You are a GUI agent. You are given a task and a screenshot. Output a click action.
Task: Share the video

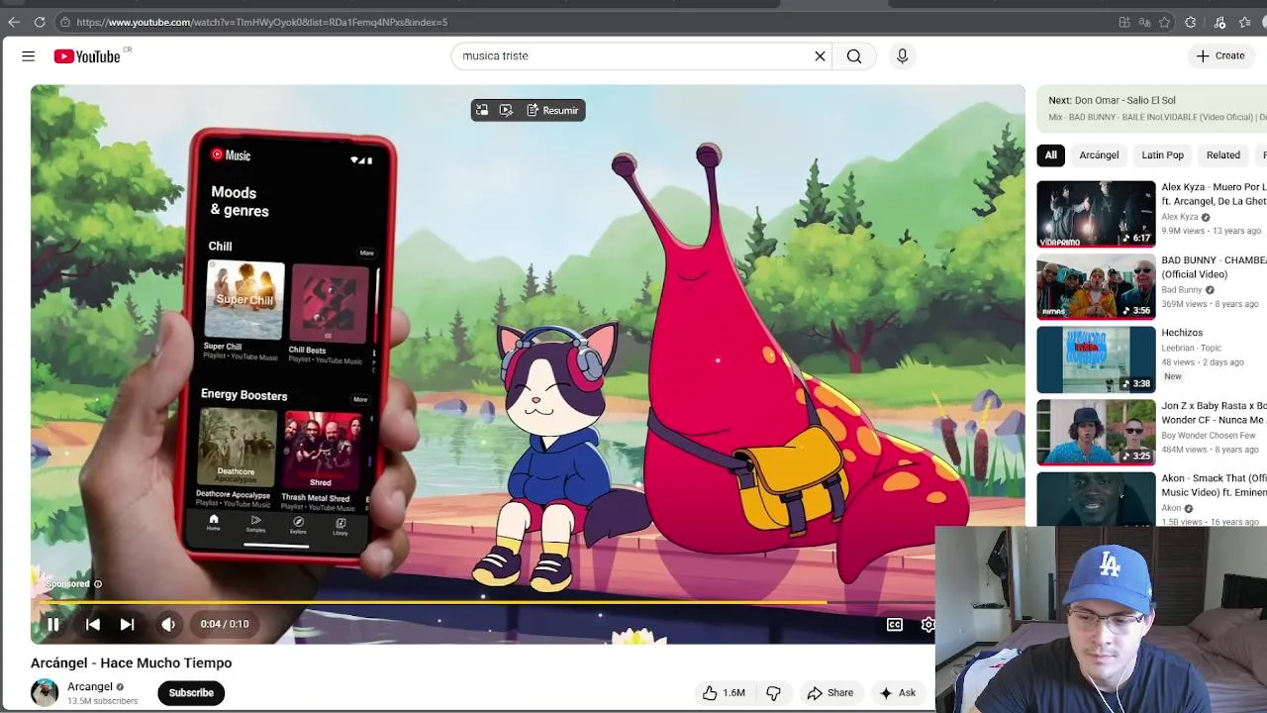tap(829, 693)
